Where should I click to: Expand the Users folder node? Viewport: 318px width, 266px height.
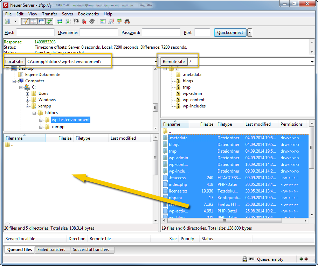(27, 94)
